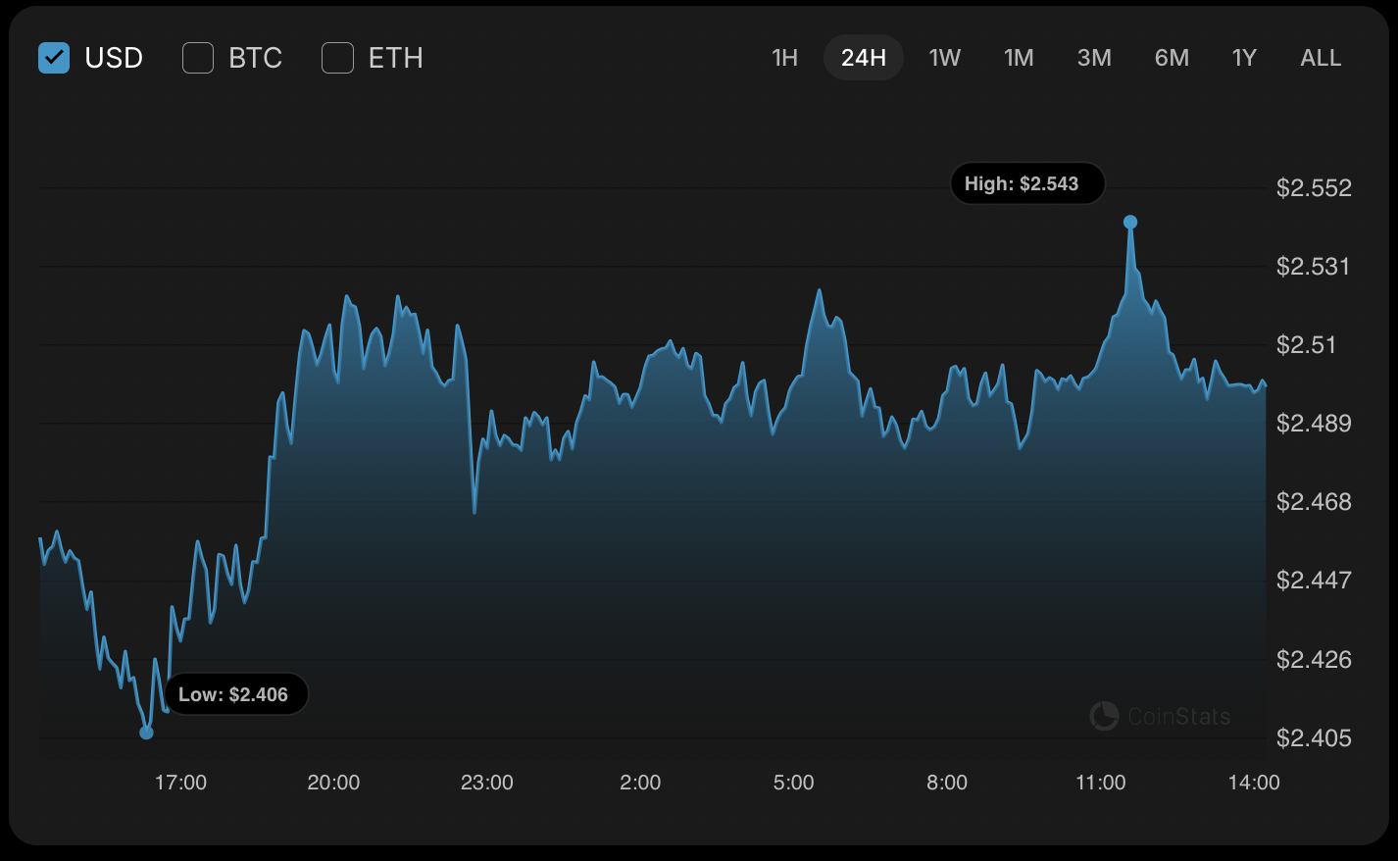Click the $2.51 price axis label
Image resolution: width=1398 pixels, height=861 pixels.
1306,345
